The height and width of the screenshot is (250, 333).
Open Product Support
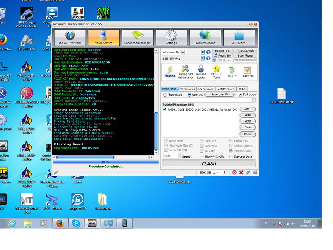pos(205,37)
